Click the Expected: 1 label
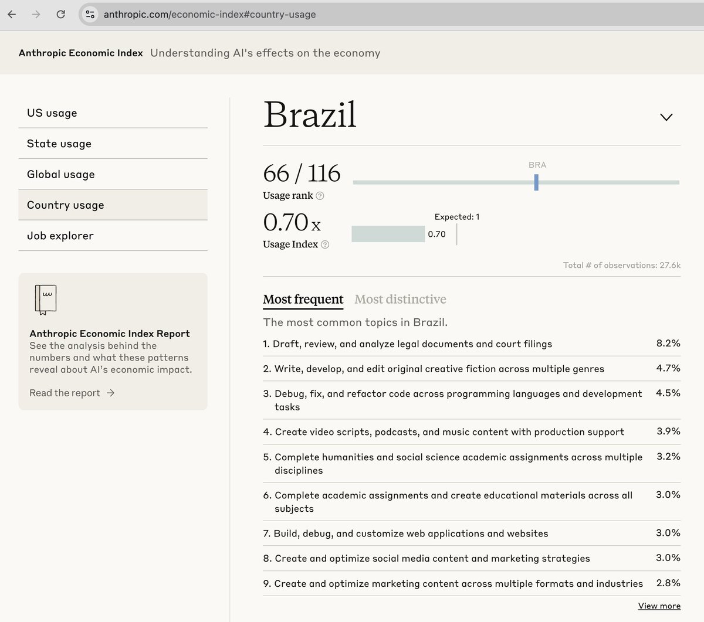This screenshot has width=704, height=622. pyautogui.click(x=457, y=217)
